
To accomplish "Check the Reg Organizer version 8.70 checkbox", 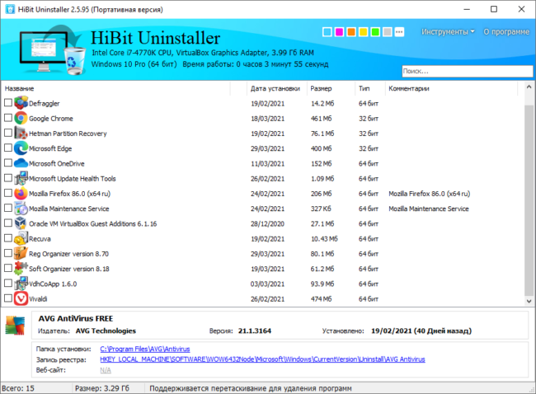I will coord(8,253).
